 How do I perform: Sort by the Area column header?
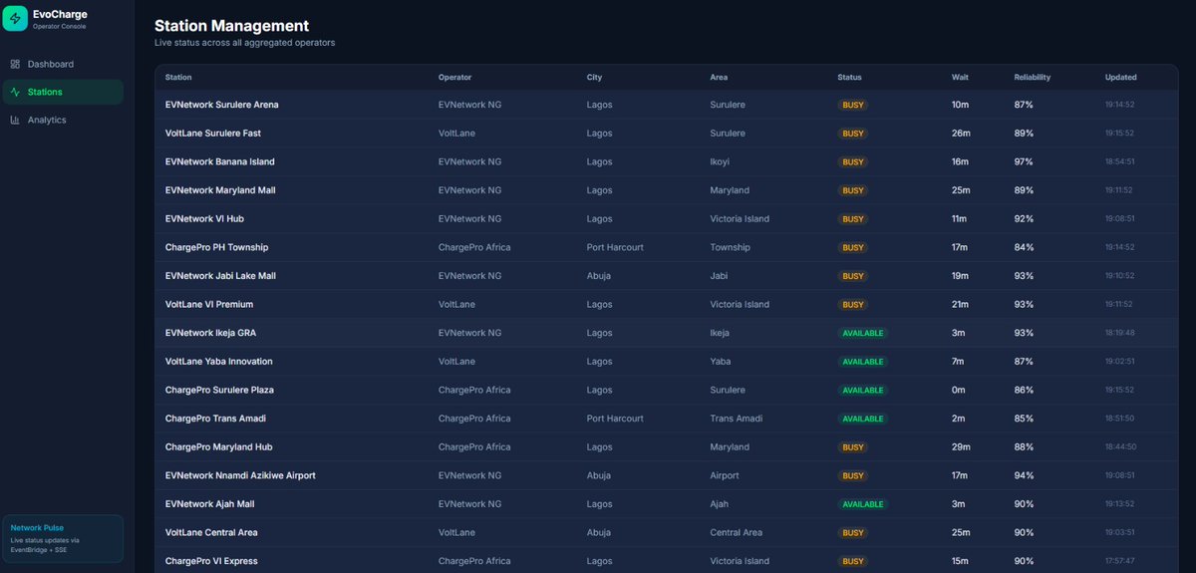tap(719, 77)
